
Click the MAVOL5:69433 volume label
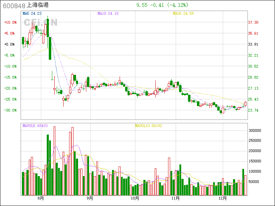coord(35,126)
